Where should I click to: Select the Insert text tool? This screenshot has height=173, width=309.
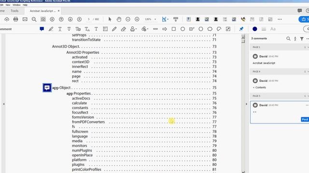point(87,29)
